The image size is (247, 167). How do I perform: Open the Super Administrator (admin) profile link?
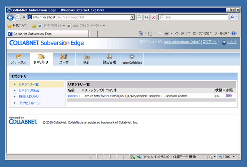tap(182, 42)
